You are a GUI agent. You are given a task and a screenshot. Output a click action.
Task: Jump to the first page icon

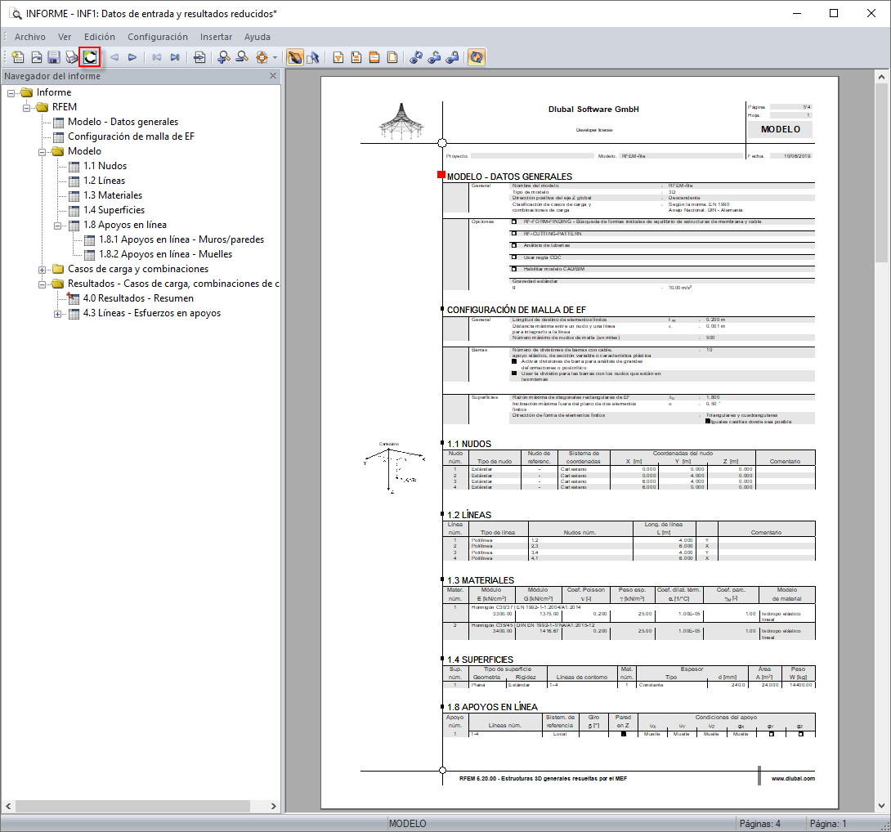coord(156,57)
